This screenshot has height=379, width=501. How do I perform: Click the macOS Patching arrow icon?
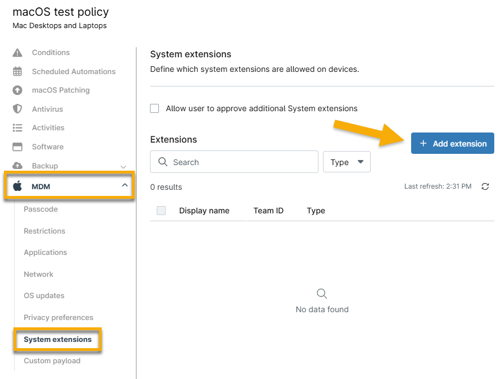coord(17,90)
